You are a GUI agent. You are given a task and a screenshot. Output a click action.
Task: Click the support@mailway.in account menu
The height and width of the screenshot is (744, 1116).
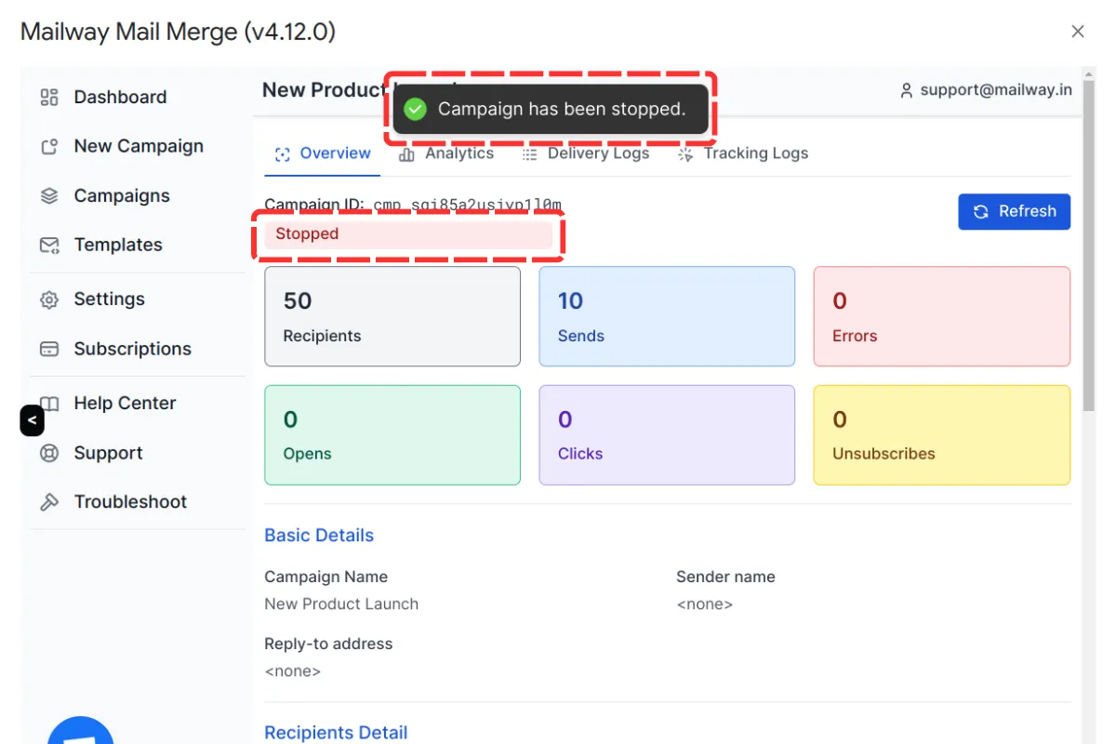tap(985, 90)
